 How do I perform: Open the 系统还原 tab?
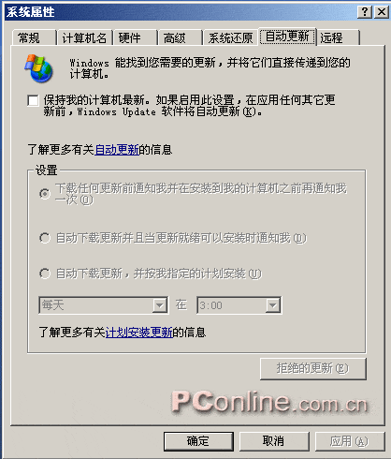point(230,38)
